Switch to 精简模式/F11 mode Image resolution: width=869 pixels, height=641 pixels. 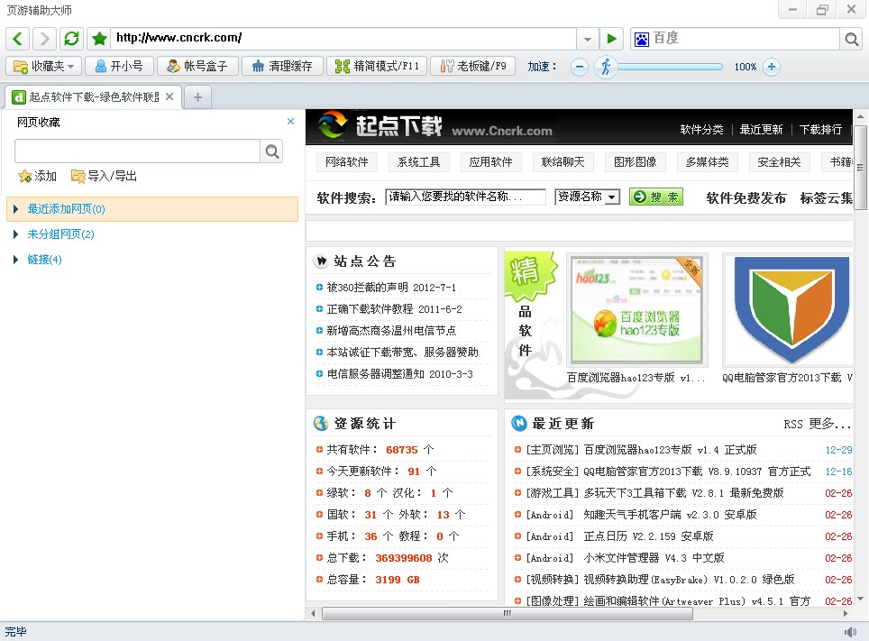376,67
